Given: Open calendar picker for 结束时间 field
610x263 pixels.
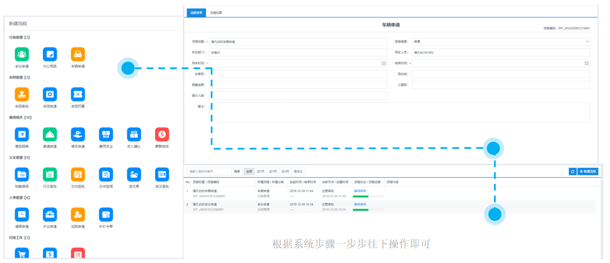Looking at the screenshot, I should [587, 63].
